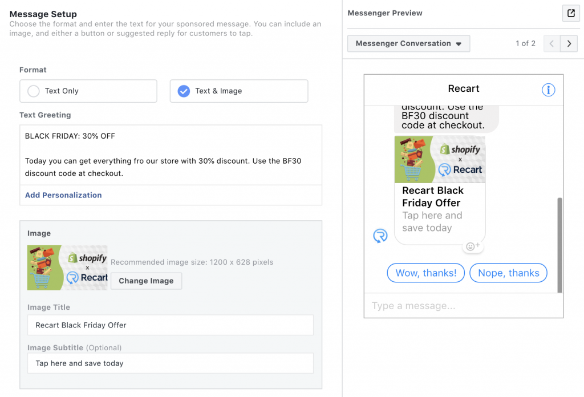584x397 pixels.
Task: Open the Messenger Conversation dropdown
Action: [x=408, y=43]
